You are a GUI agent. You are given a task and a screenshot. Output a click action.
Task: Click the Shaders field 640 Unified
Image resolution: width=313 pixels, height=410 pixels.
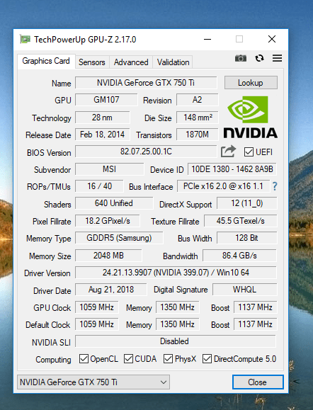tap(114, 203)
